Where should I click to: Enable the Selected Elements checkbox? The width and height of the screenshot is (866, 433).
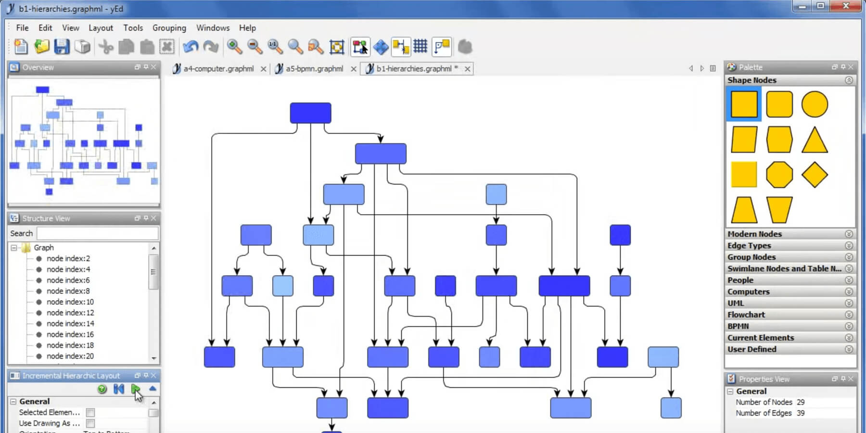click(90, 412)
